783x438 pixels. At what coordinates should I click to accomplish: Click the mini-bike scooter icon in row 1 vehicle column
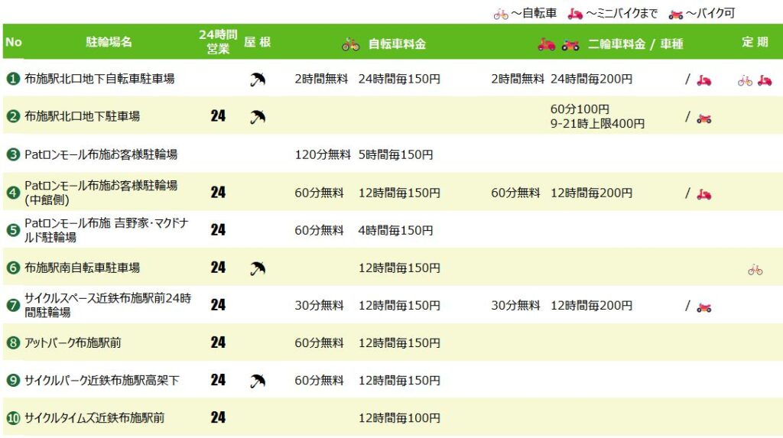coord(704,80)
